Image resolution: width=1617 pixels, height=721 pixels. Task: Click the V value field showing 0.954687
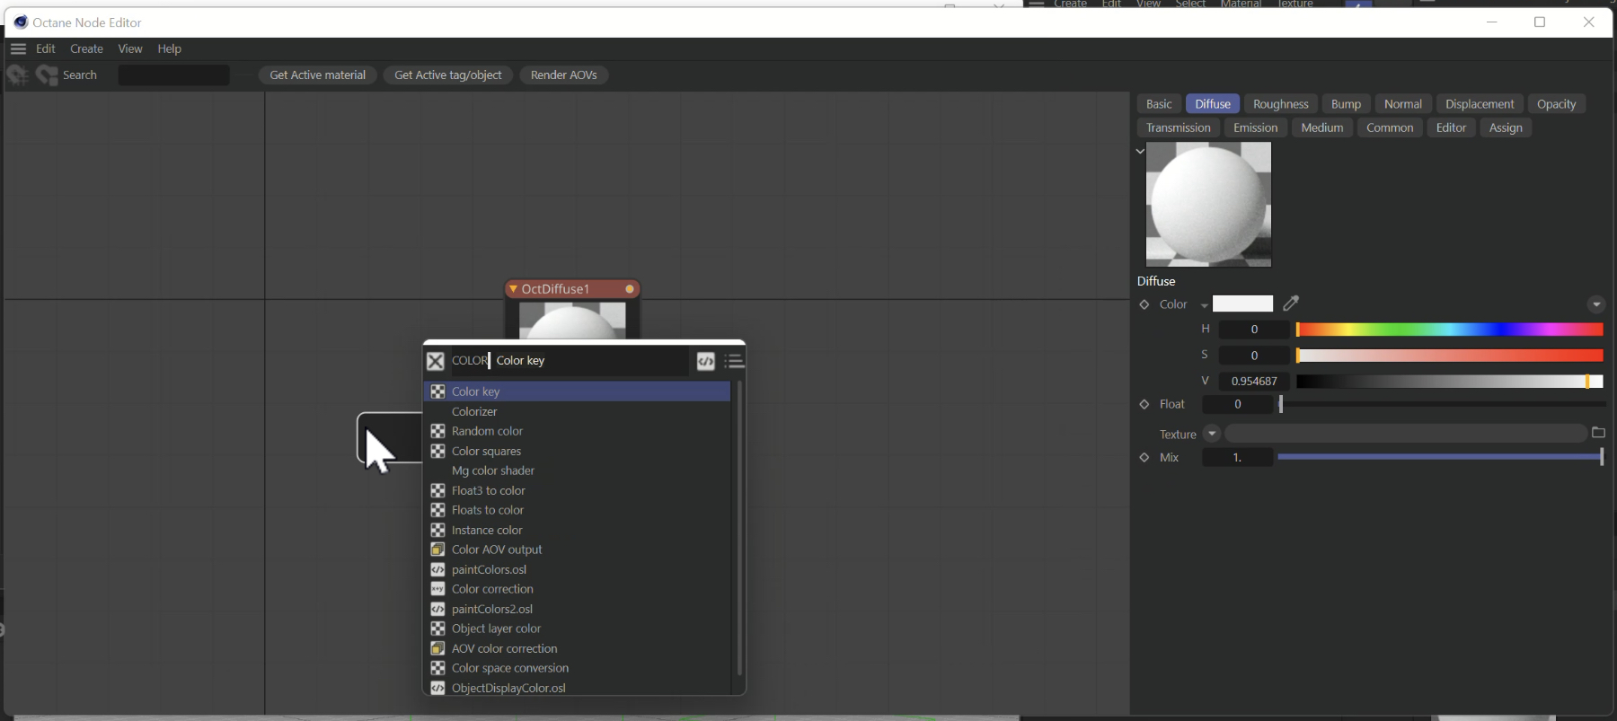coord(1254,382)
